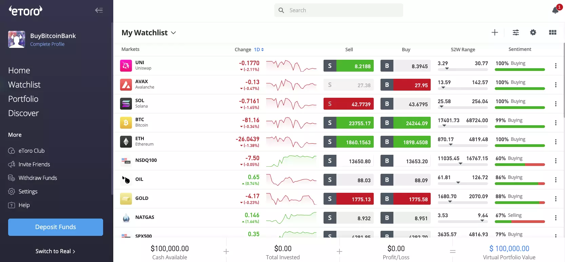Open the NSDQ100 asset icon

coord(126,161)
